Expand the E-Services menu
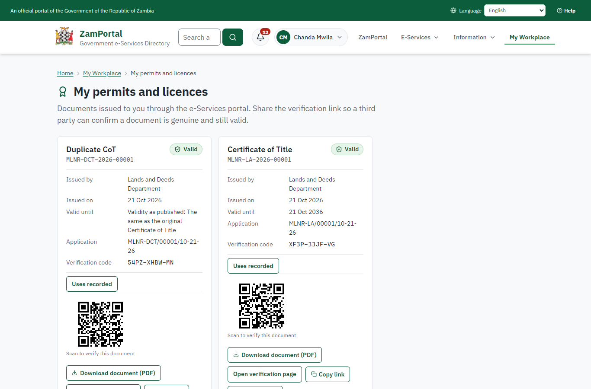591x389 pixels. tap(420, 37)
